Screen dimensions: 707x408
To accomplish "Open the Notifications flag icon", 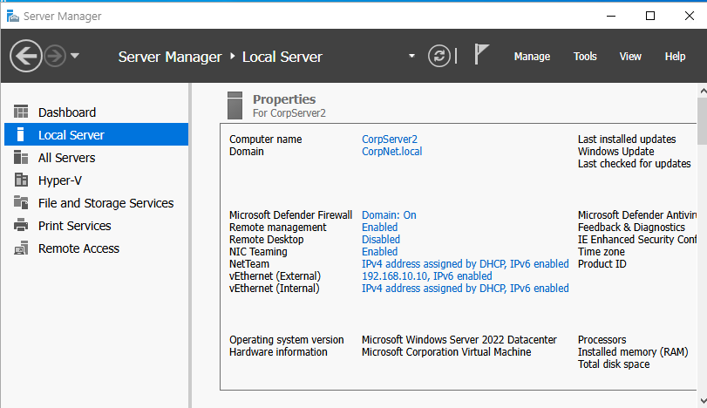I will pyautogui.click(x=481, y=56).
